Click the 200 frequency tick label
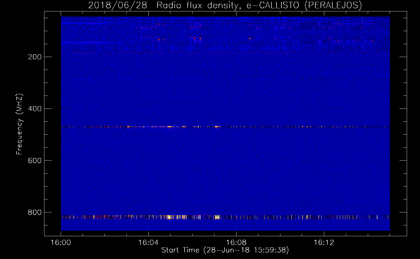 pos(35,57)
